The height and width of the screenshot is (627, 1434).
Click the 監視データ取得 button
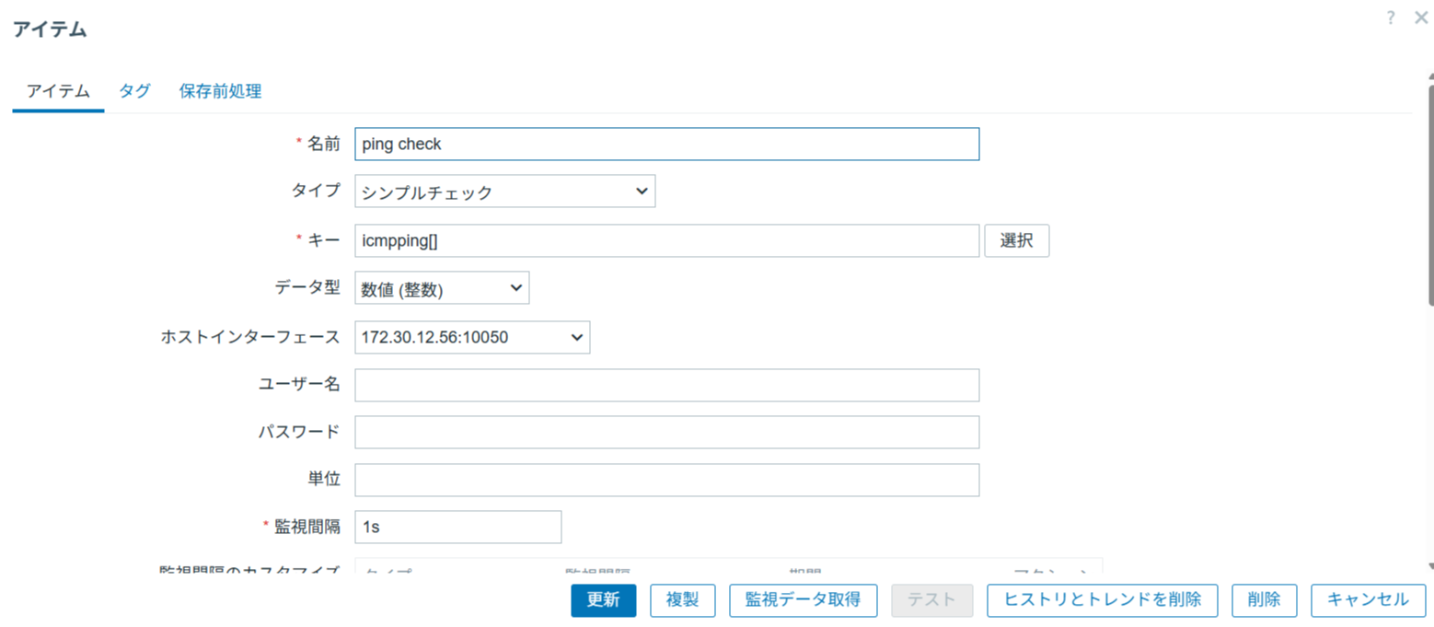(x=803, y=599)
